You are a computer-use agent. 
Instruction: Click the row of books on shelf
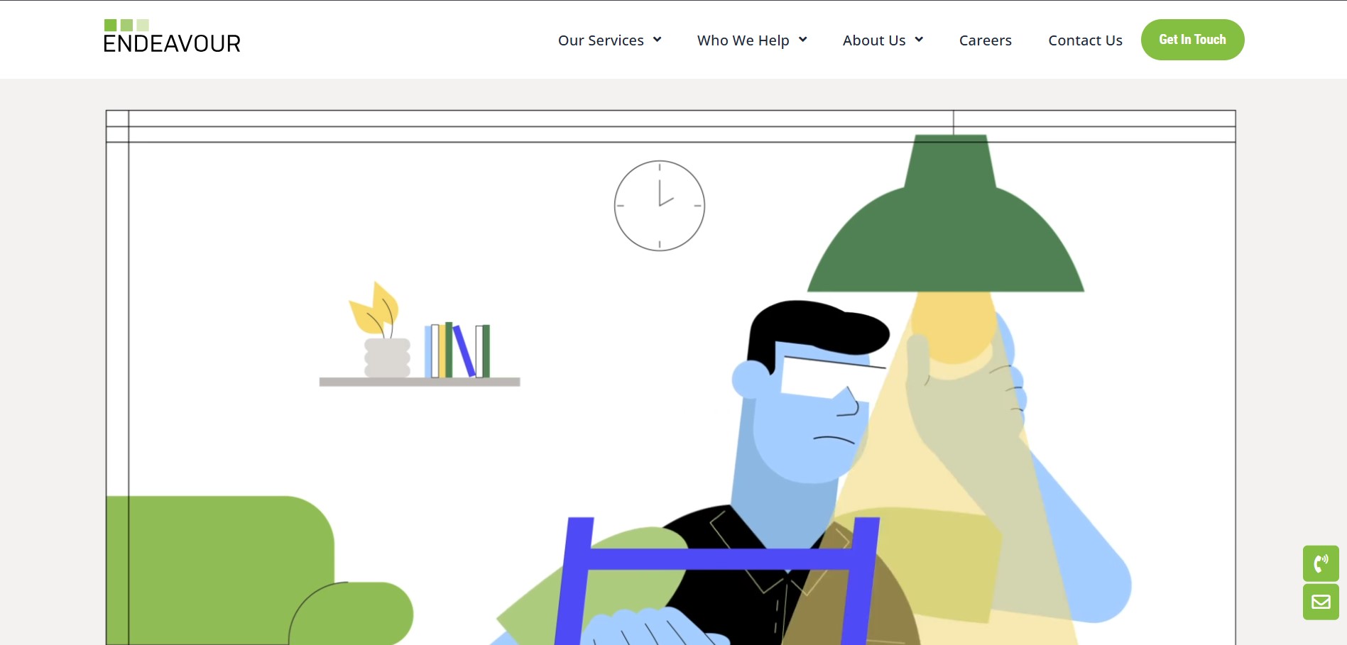pos(457,350)
